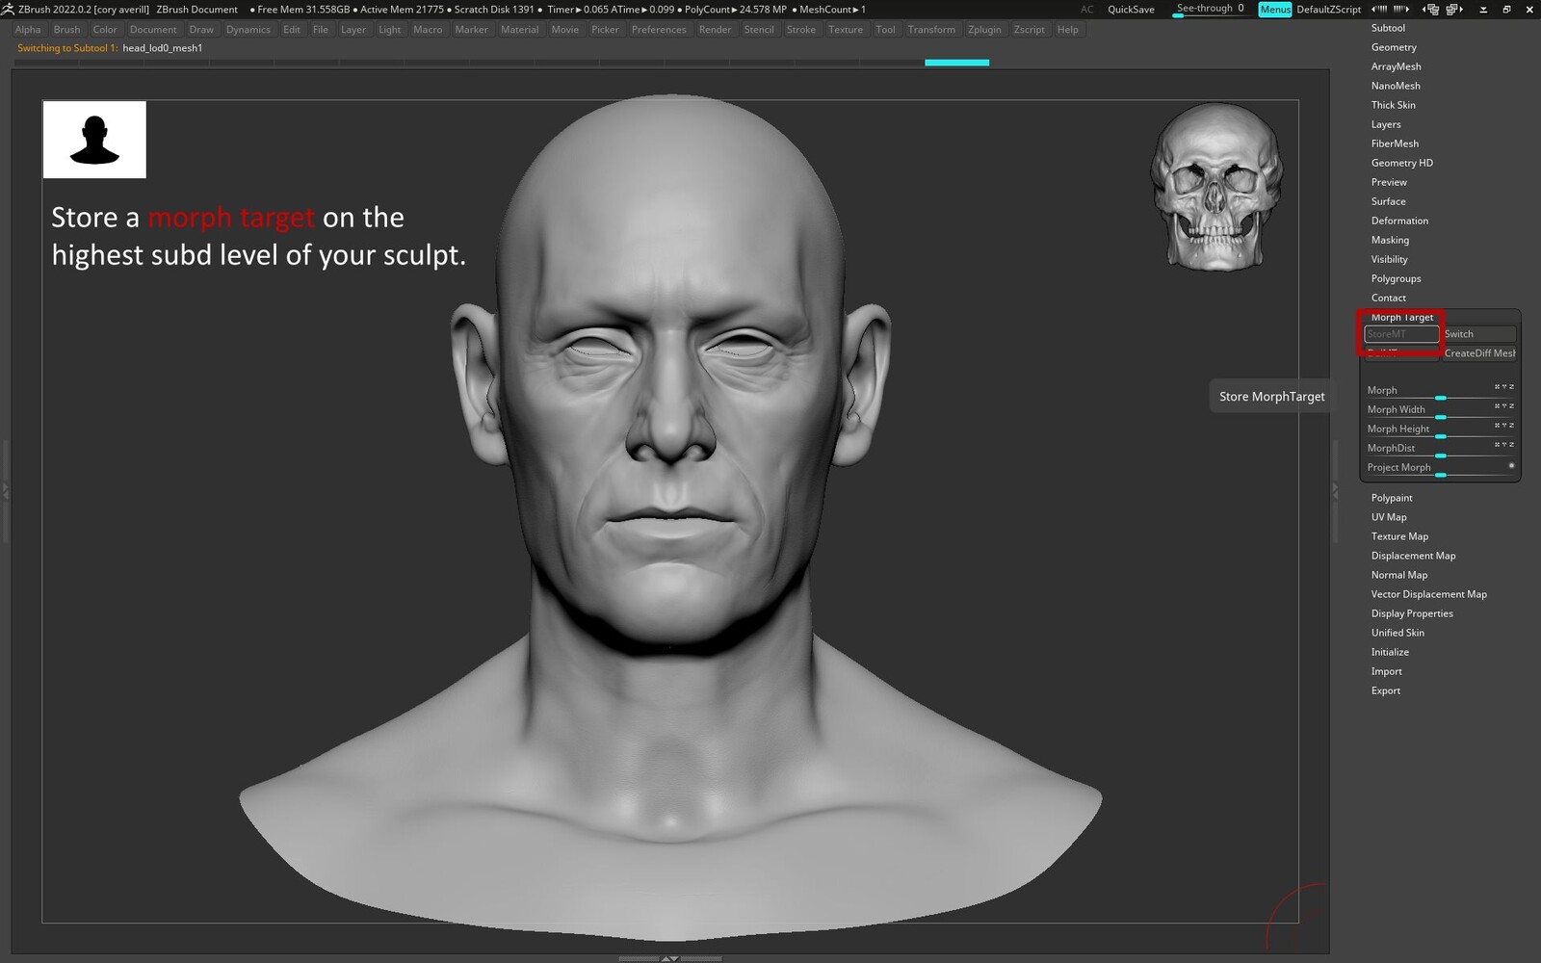Open the Zplugin menu
The height and width of the screenshot is (963, 1541).
pyautogui.click(x=983, y=30)
